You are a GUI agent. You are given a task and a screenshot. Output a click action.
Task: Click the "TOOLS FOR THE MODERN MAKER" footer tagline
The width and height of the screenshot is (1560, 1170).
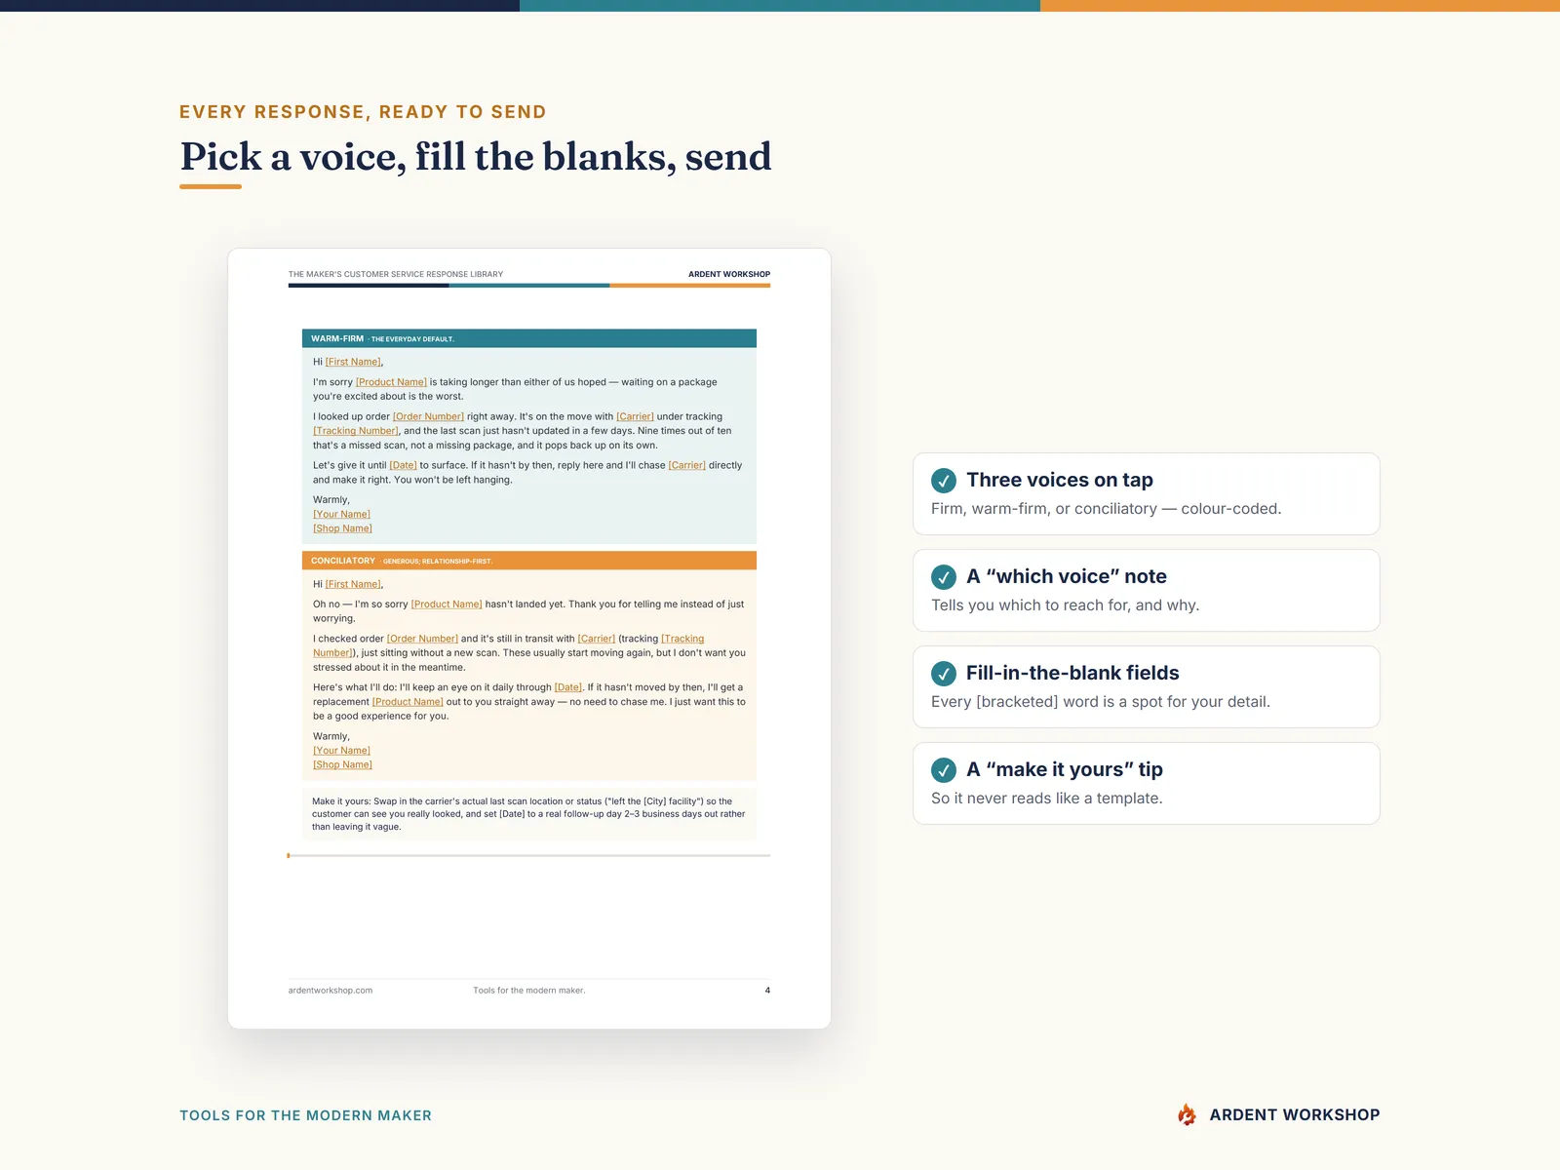(305, 1115)
